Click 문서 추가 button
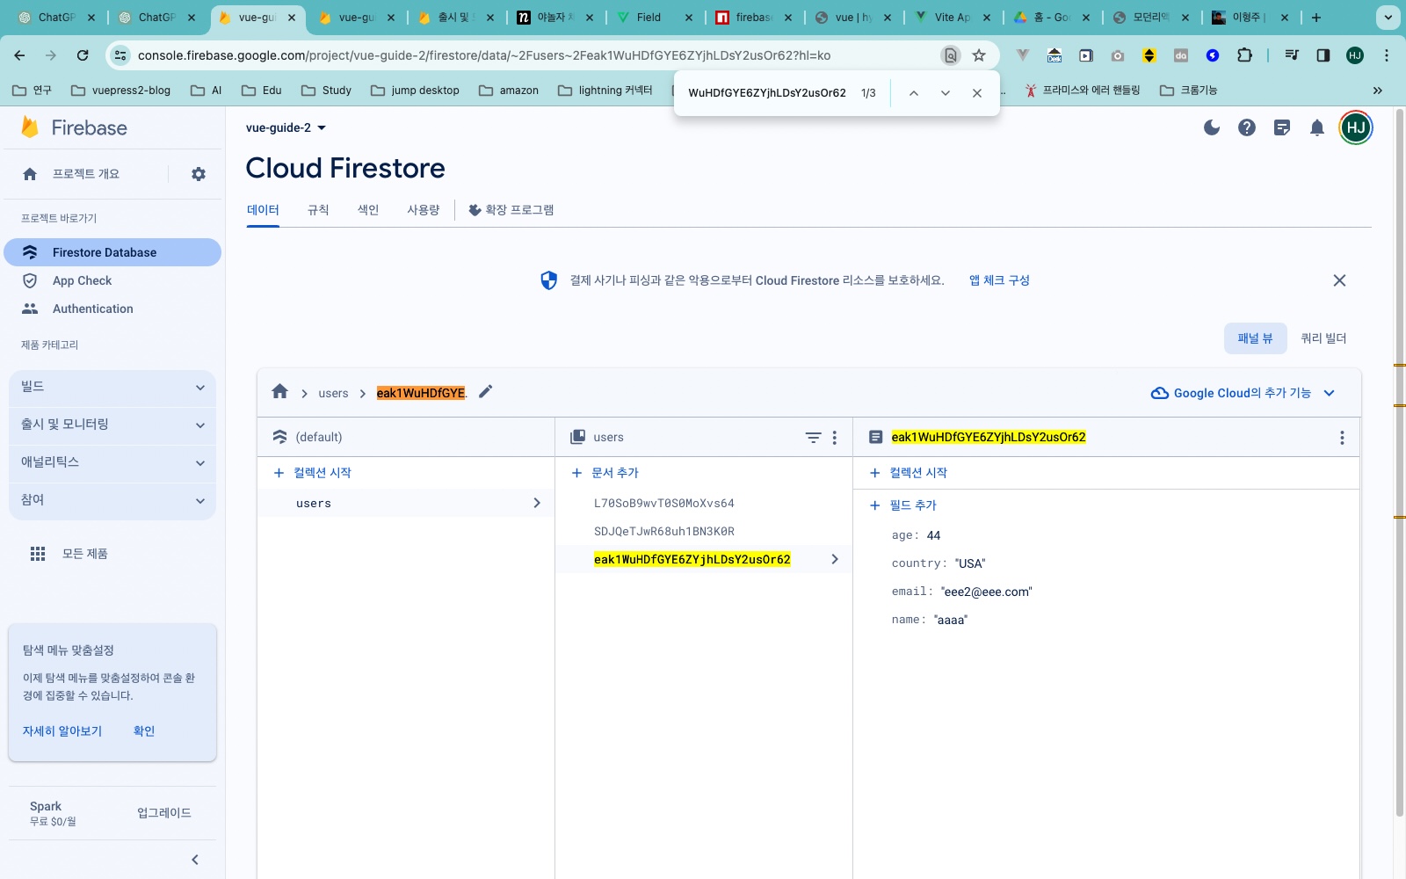The width and height of the screenshot is (1406, 879). (605, 473)
